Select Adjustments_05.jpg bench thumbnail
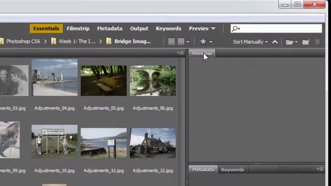This screenshot has height=186, width=331. [103, 81]
